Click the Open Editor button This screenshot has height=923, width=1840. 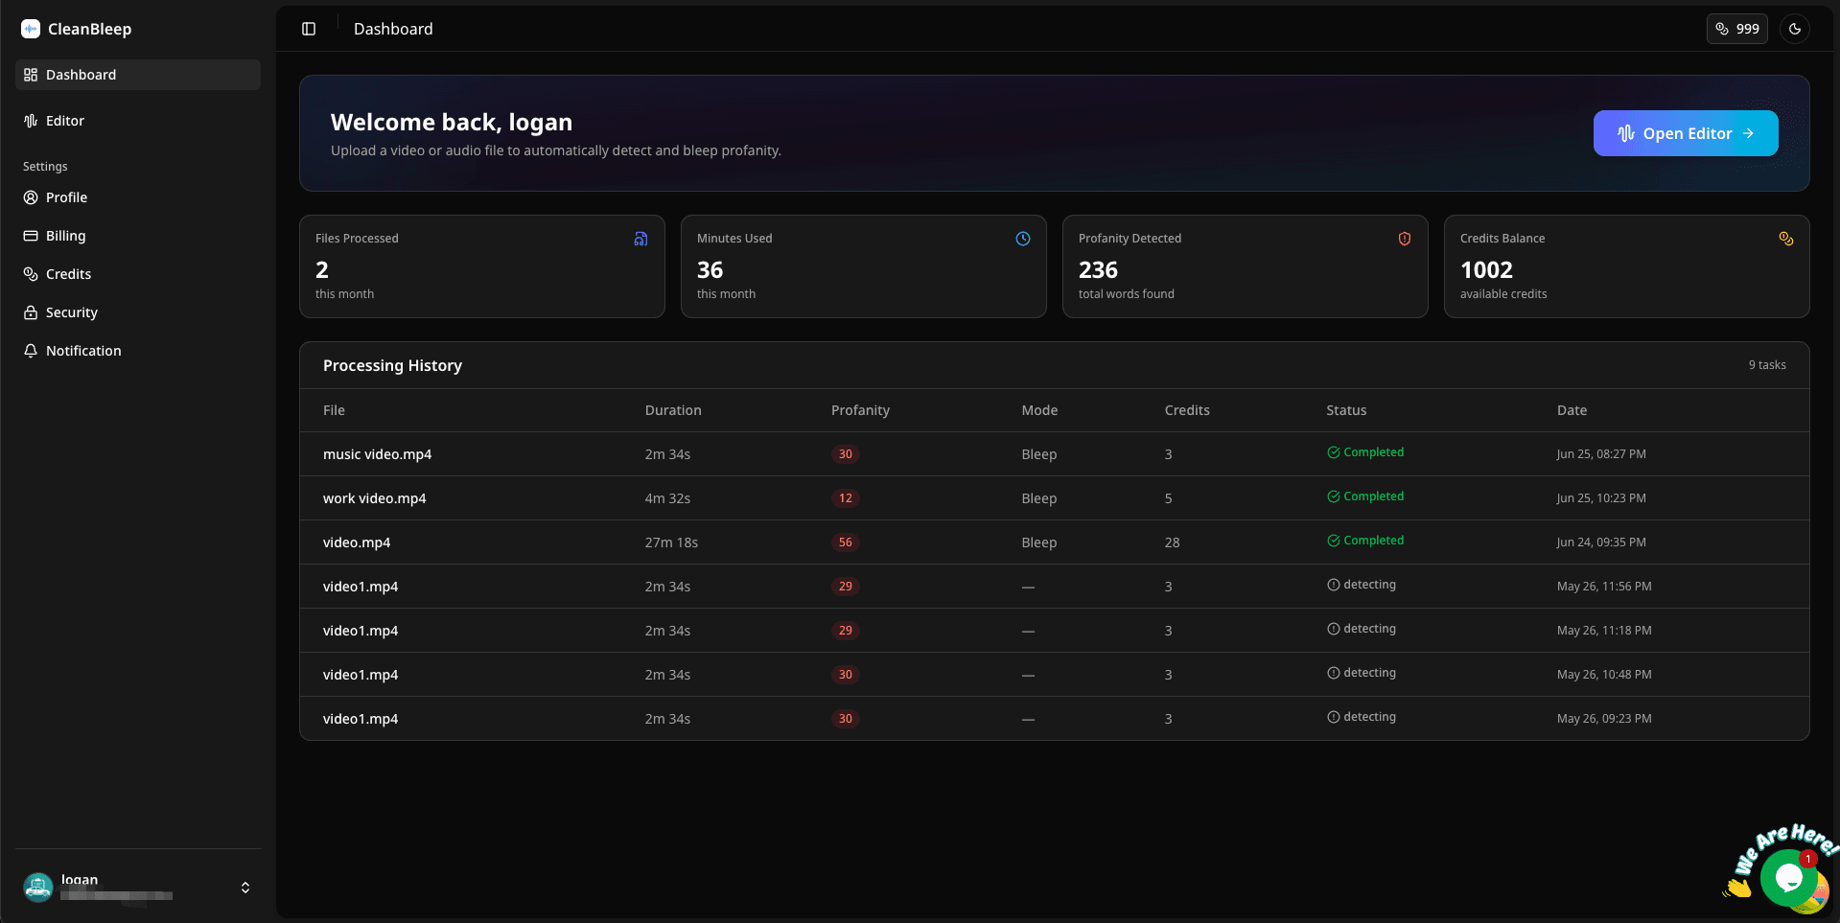(1685, 133)
